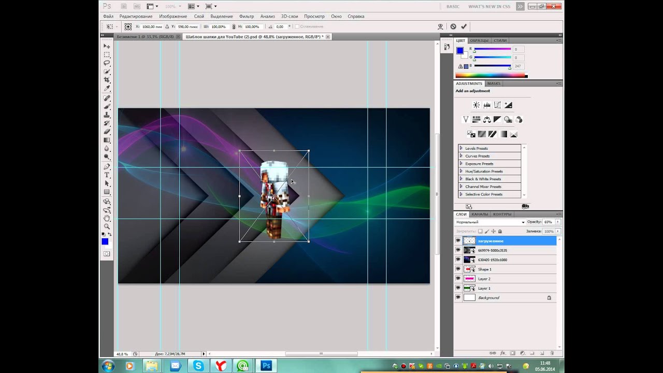Expand Hue/Saturation Presets
The width and height of the screenshot is (663, 373).
[461, 171]
